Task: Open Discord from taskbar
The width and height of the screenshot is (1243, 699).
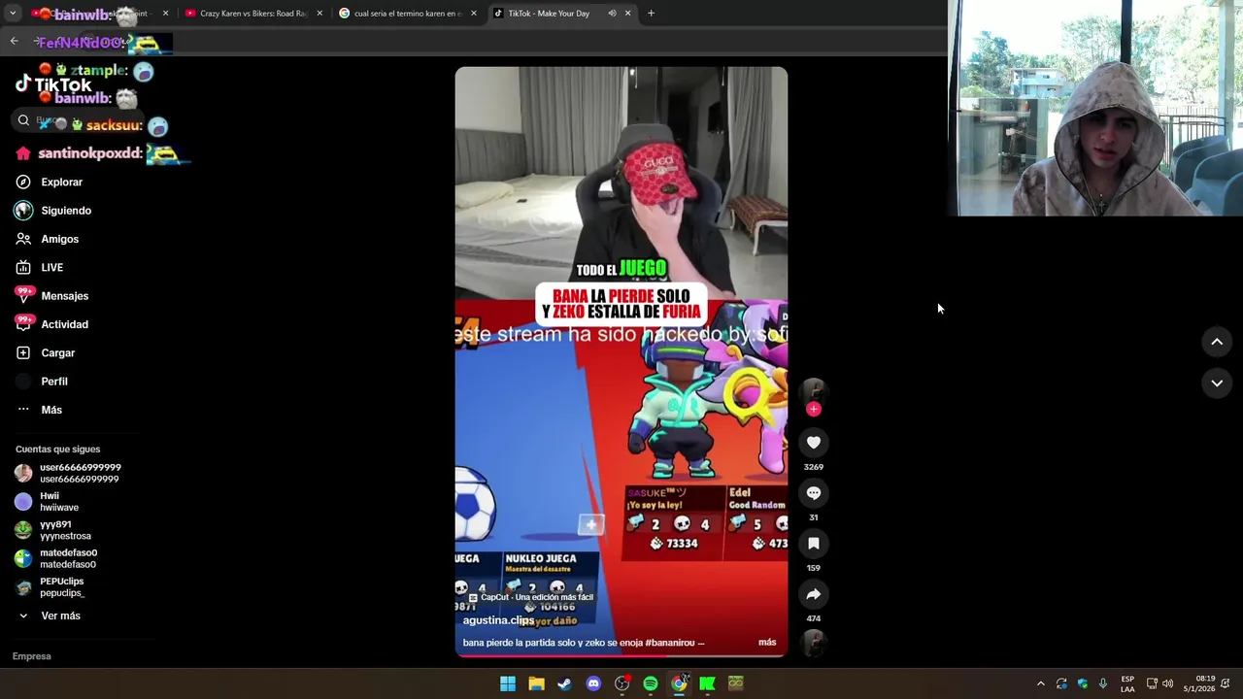Action: (x=593, y=683)
